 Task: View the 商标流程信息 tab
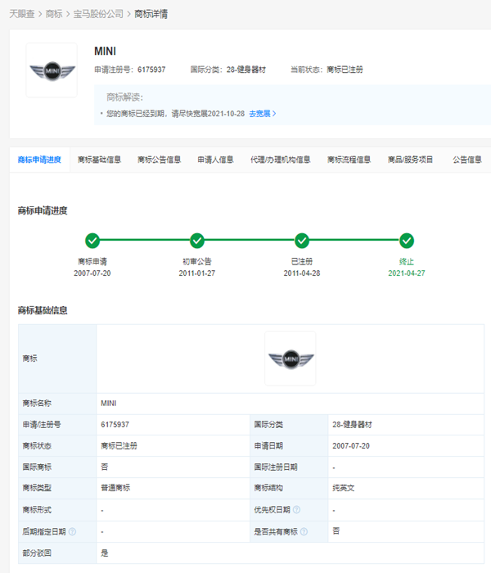click(x=349, y=160)
